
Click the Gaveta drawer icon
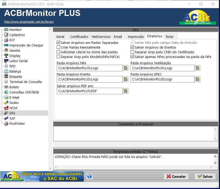pyautogui.click(x=6, y=50)
